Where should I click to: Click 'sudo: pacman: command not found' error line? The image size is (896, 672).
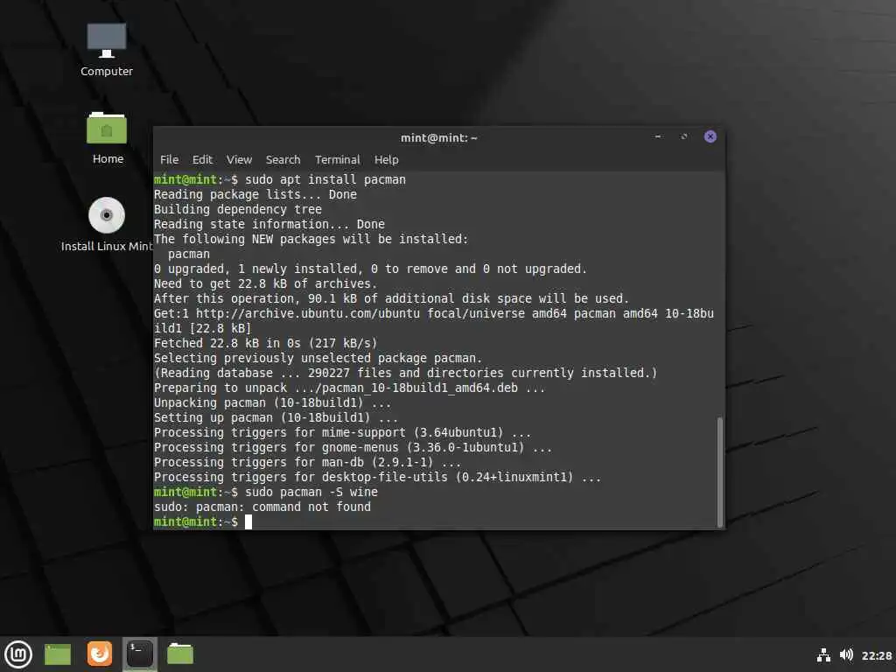point(262,507)
